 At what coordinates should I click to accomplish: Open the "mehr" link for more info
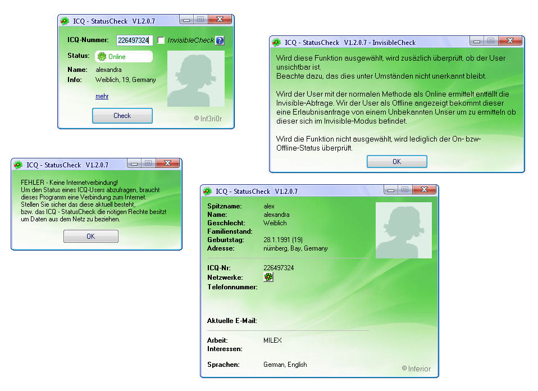(x=102, y=96)
